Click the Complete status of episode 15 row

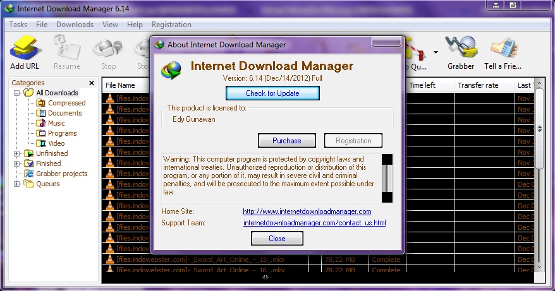(386, 259)
